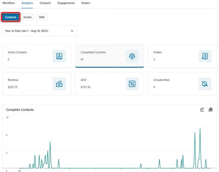This screenshot has height=172, width=219.
Task: Click the AOV card label
Action: coord(83,80)
